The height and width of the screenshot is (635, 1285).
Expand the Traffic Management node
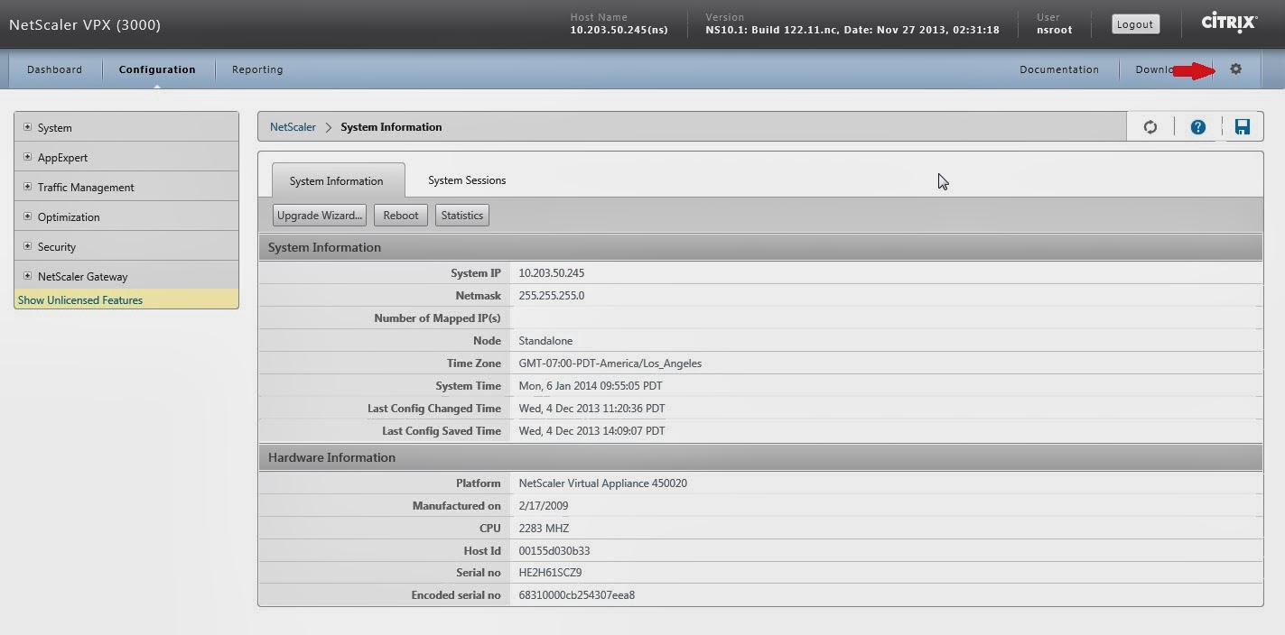(x=27, y=187)
